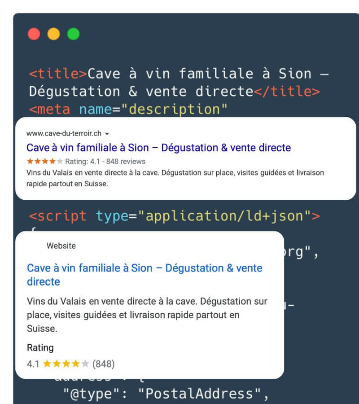Click the <meta name="description" code line
This screenshot has width=359, height=404.
click(x=128, y=109)
